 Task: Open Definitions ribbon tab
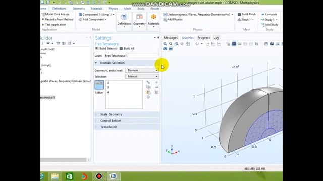coord(60,9)
